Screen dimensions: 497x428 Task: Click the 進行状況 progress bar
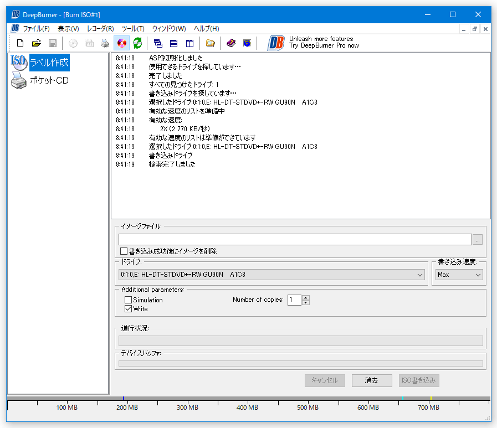[x=300, y=341]
